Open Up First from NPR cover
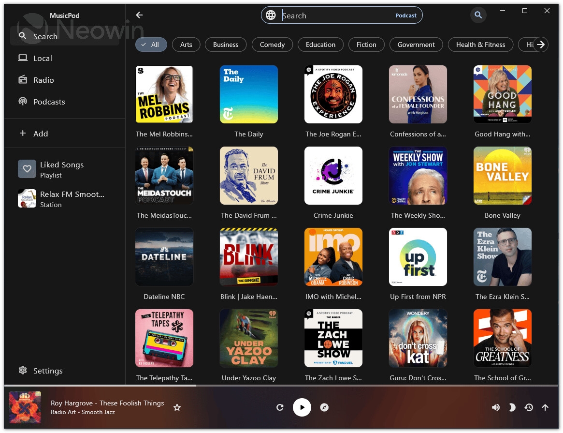 tap(418, 257)
